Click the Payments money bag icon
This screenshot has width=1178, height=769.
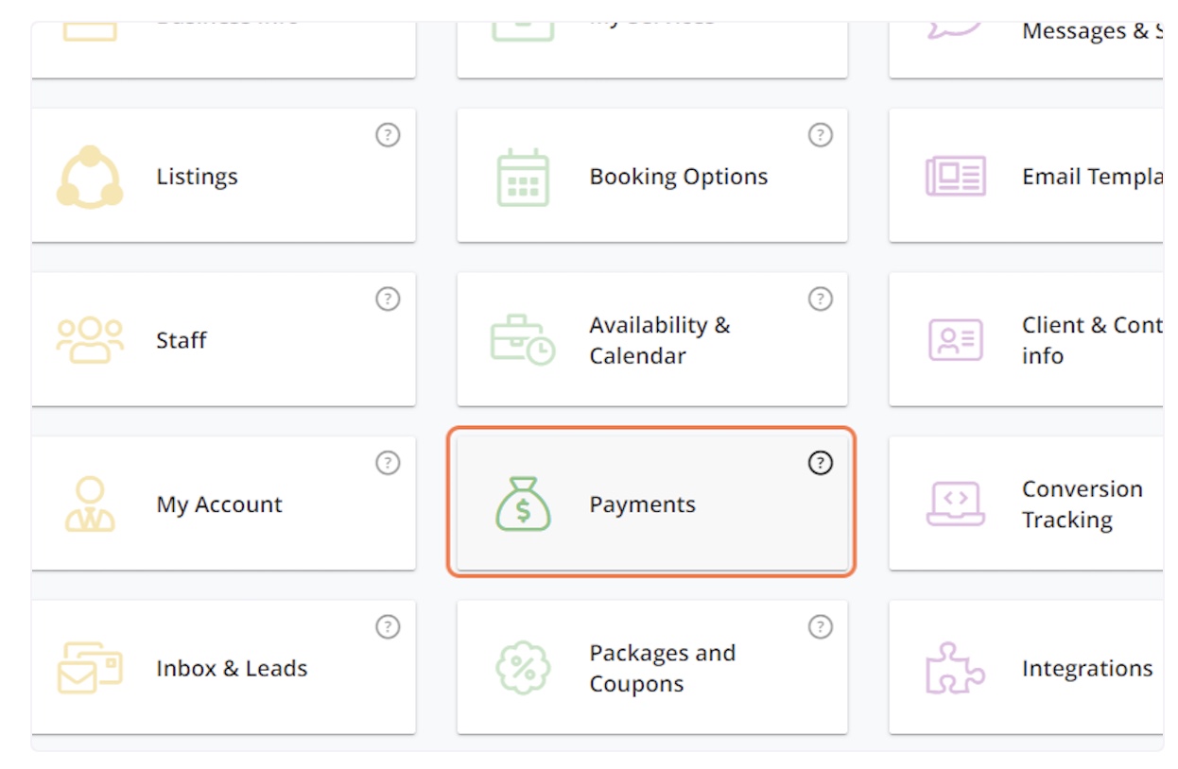523,504
